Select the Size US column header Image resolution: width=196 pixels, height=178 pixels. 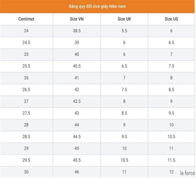[171, 19]
